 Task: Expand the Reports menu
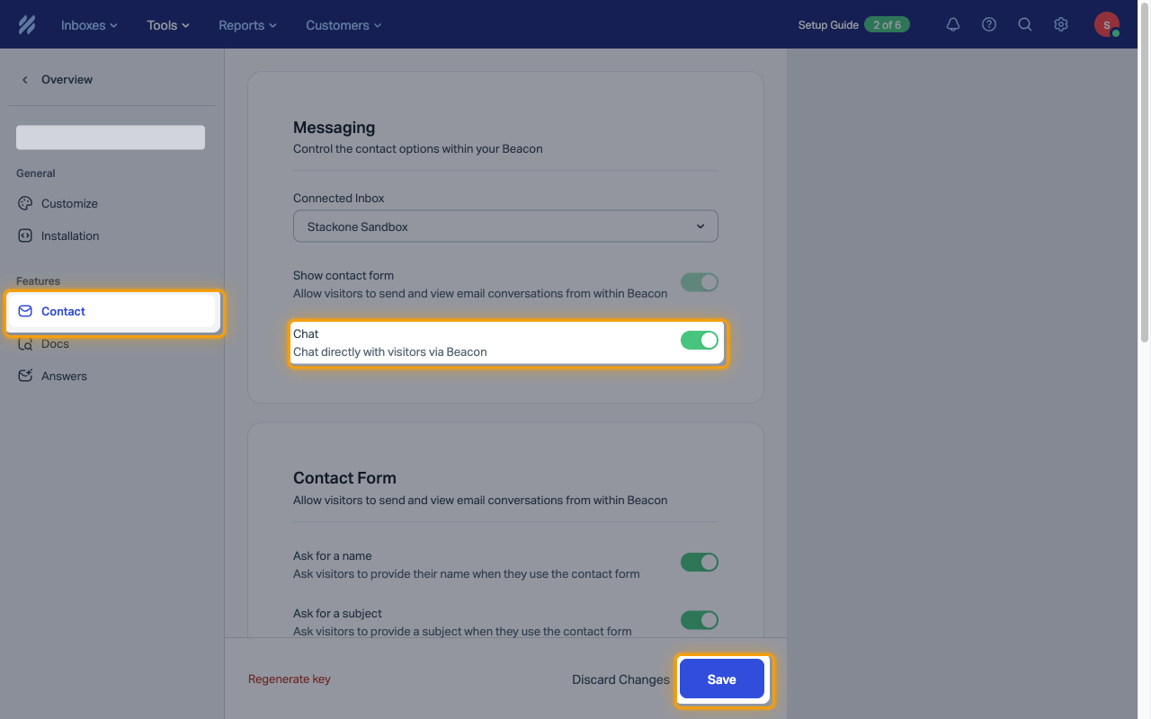[247, 25]
